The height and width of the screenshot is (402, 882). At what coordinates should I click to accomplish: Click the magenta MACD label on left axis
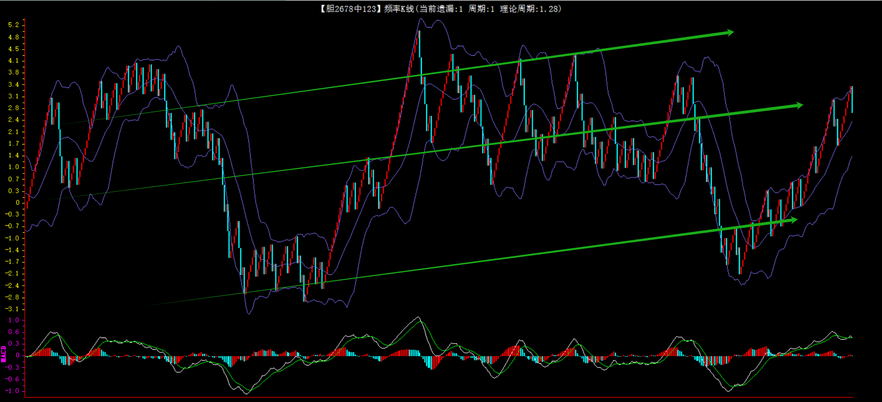tap(4, 354)
